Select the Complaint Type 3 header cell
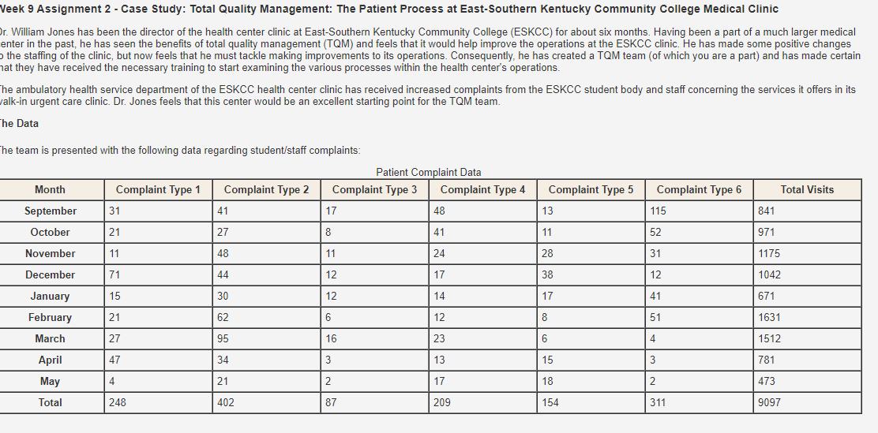The height and width of the screenshot is (433, 878). (x=374, y=189)
